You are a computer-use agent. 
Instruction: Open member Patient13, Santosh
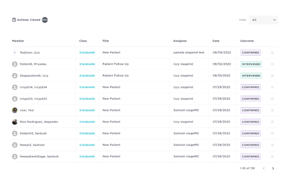click(x=33, y=133)
